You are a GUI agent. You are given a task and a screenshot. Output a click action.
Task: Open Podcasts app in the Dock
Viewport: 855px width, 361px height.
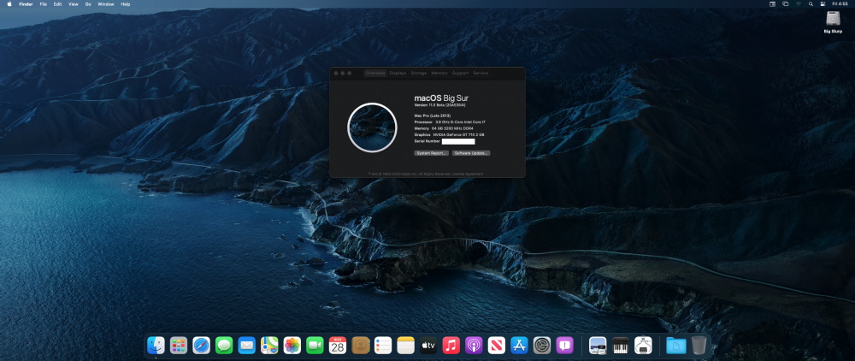[x=474, y=346]
